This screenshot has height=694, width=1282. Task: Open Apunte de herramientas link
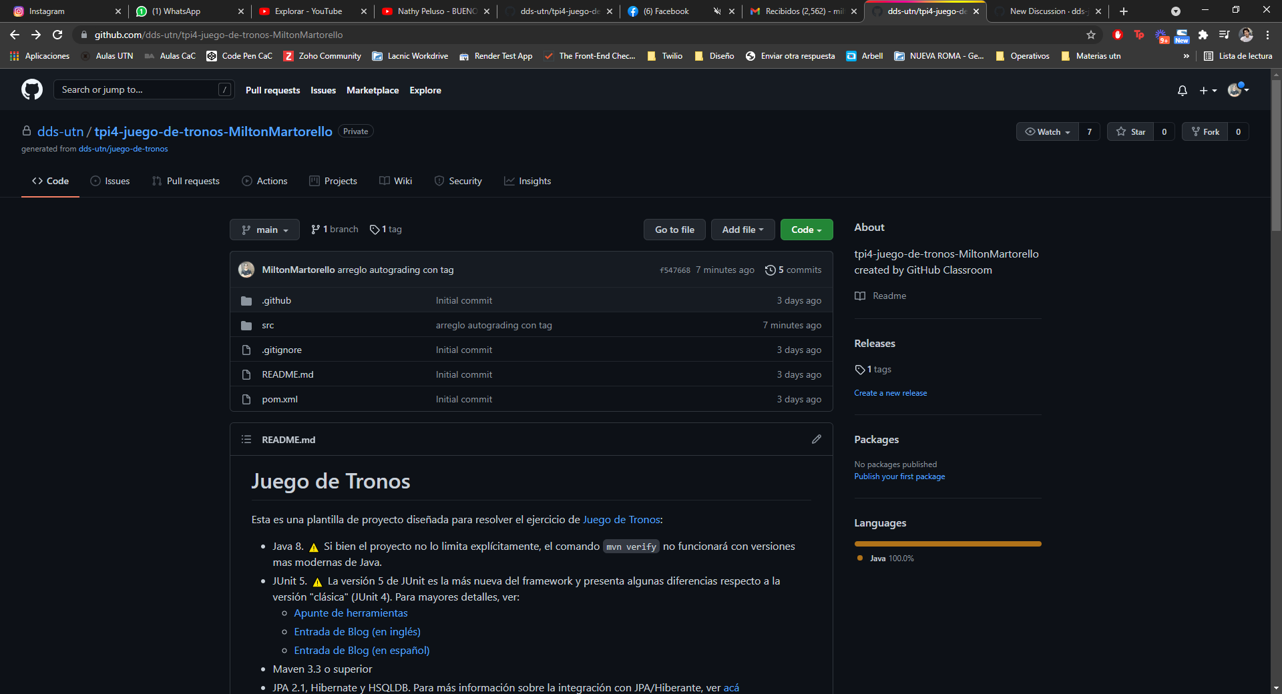351,613
